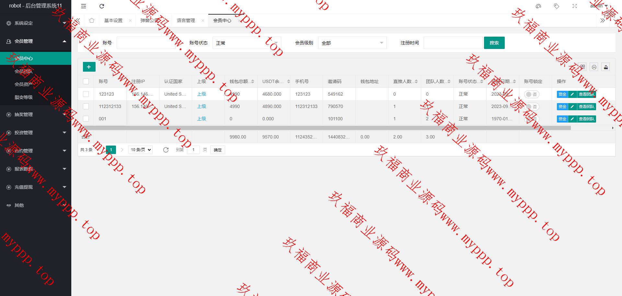This screenshot has height=296, width=622.
Task: Open the column filter grid icon
Action: click(x=582, y=67)
